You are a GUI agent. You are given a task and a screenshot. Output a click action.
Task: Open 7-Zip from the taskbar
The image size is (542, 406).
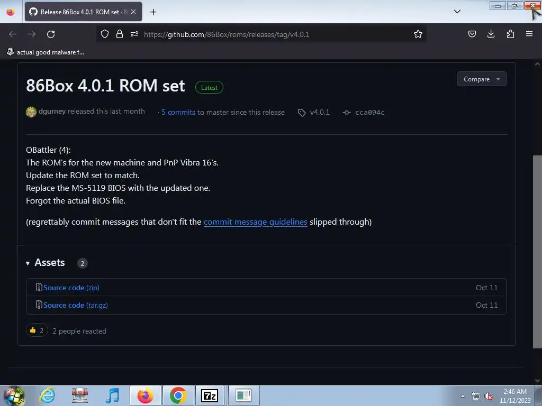(210, 395)
